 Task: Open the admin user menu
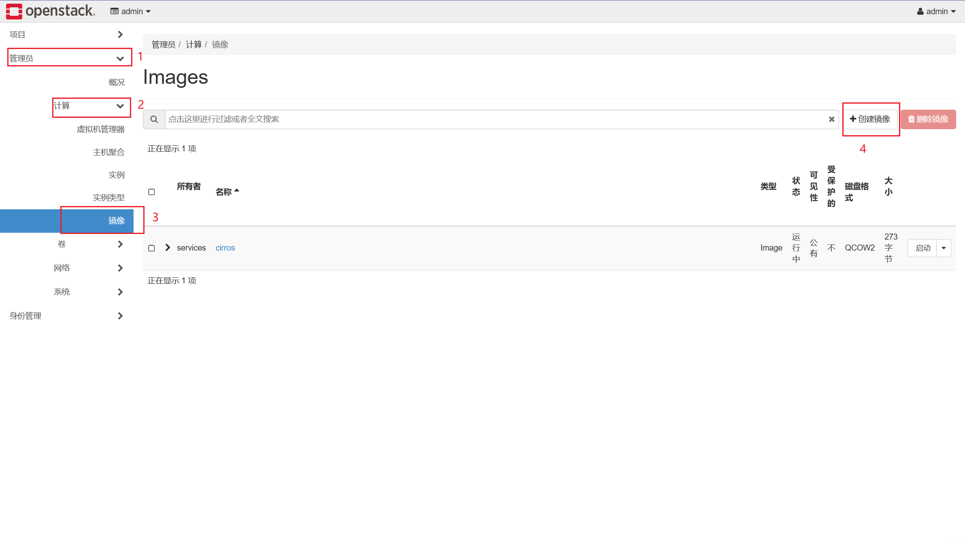[936, 11]
